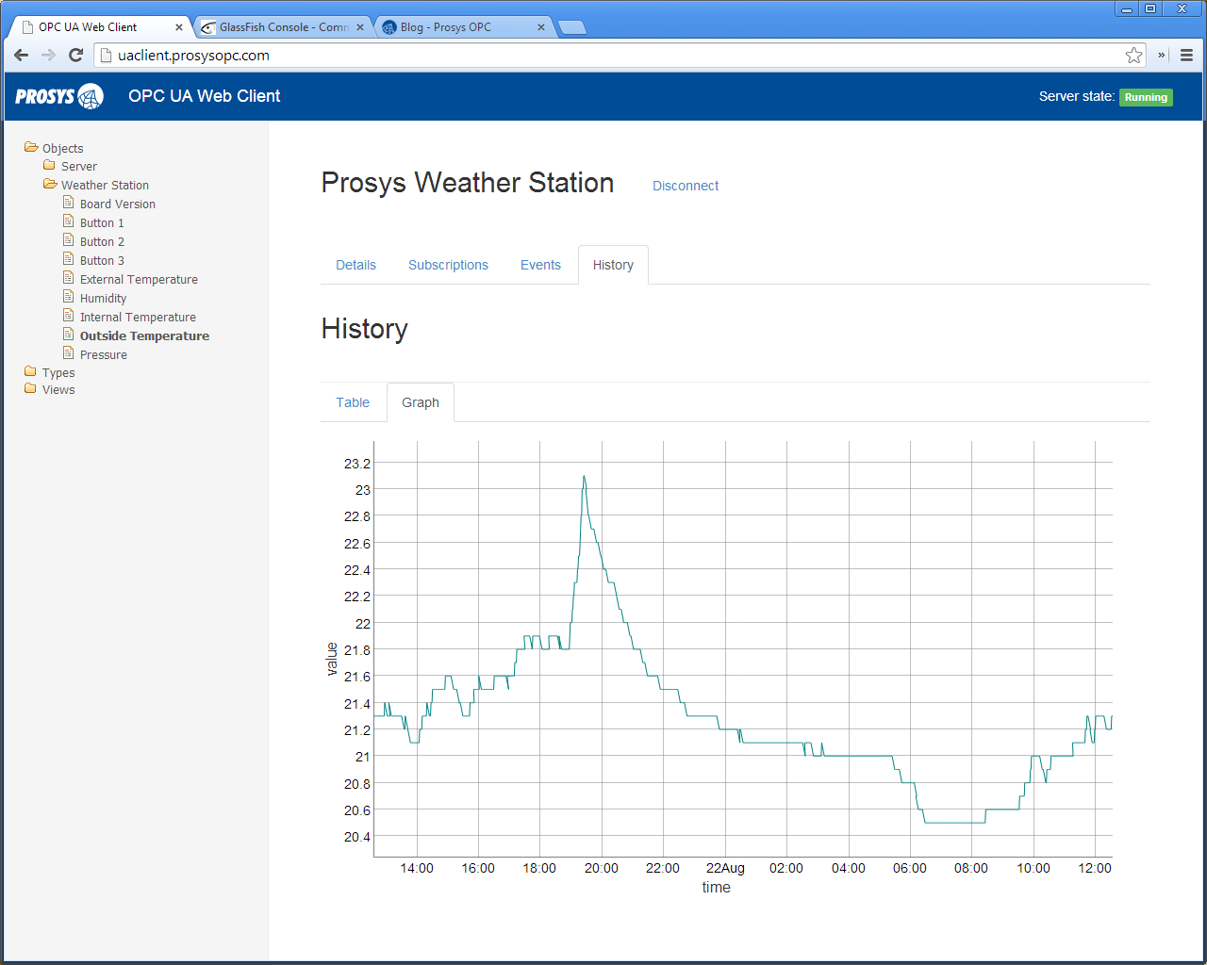1207x965 pixels.
Task: Click the Internal Temperature document icon
Action: point(68,316)
